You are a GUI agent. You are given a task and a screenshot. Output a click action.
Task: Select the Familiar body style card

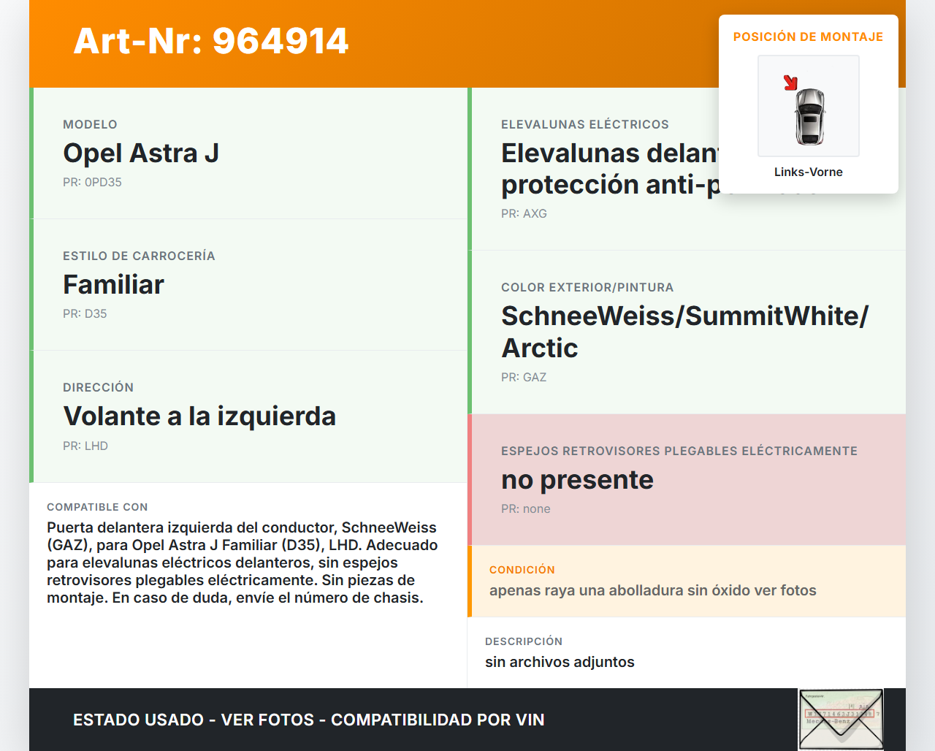(x=248, y=285)
